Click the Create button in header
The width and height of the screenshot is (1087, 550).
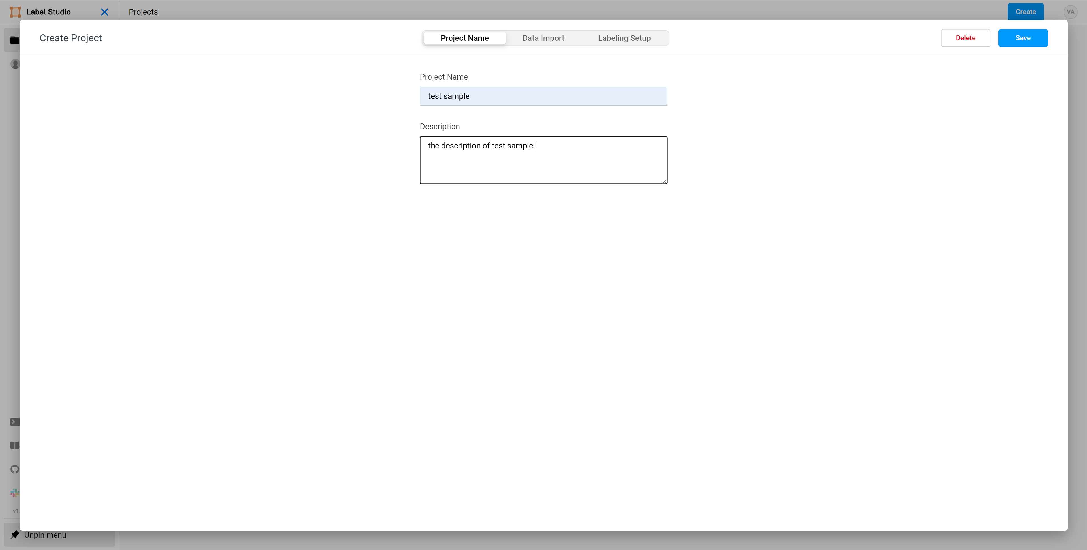coord(1025,12)
